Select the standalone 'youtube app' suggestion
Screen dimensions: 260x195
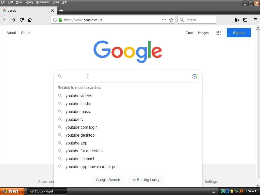pos(128,143)
